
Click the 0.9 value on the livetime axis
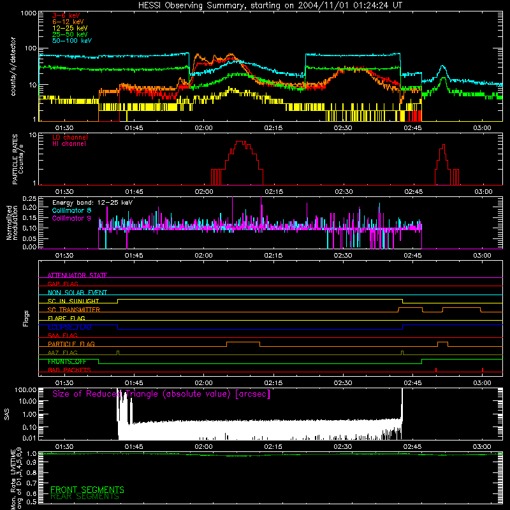[31, 462]
